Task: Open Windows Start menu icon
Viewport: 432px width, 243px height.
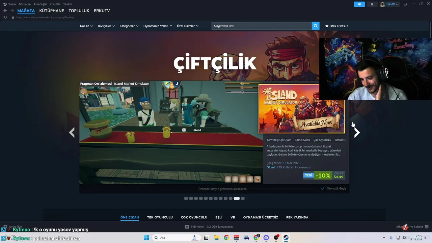Action: 146,238
